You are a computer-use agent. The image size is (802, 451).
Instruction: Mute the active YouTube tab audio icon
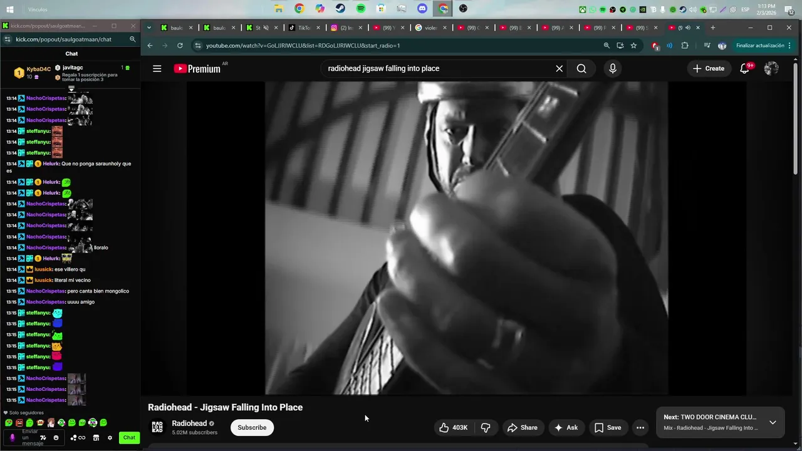tap(688, 28)
